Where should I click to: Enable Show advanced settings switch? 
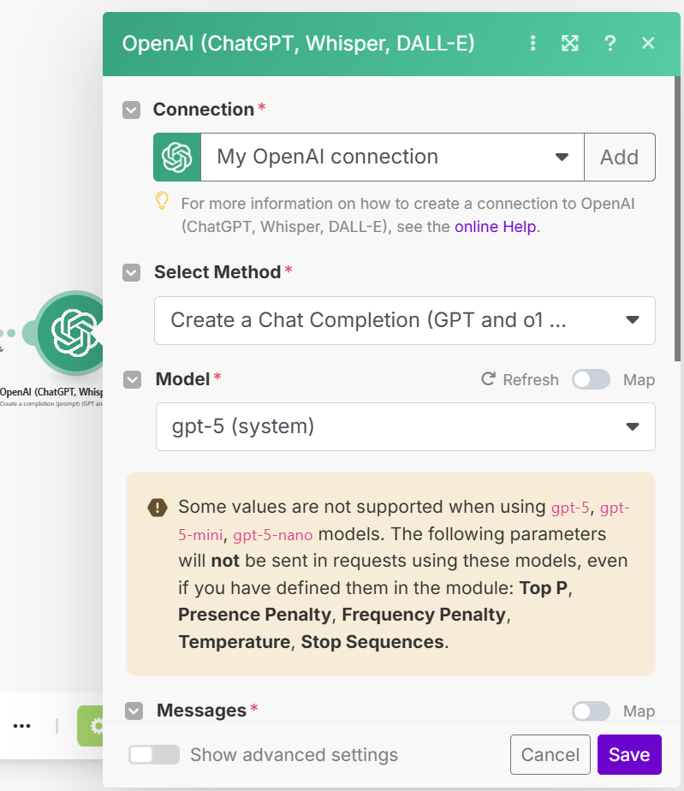(154, 754)
